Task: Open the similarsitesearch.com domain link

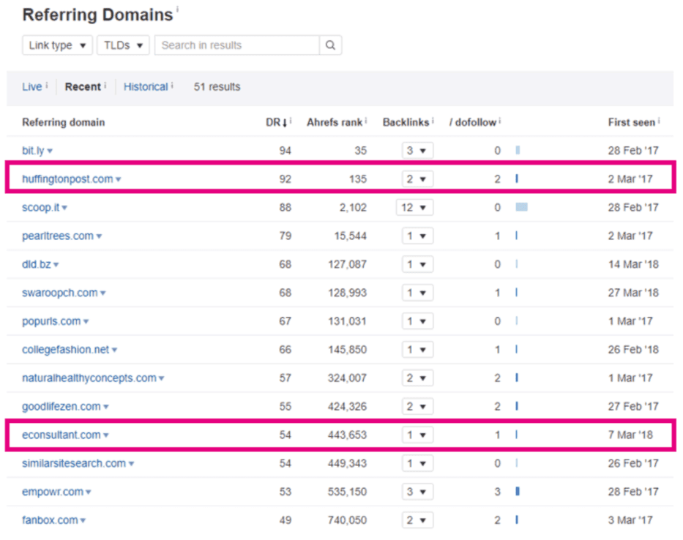Action: pyautogui.click(x=74, y=463)
